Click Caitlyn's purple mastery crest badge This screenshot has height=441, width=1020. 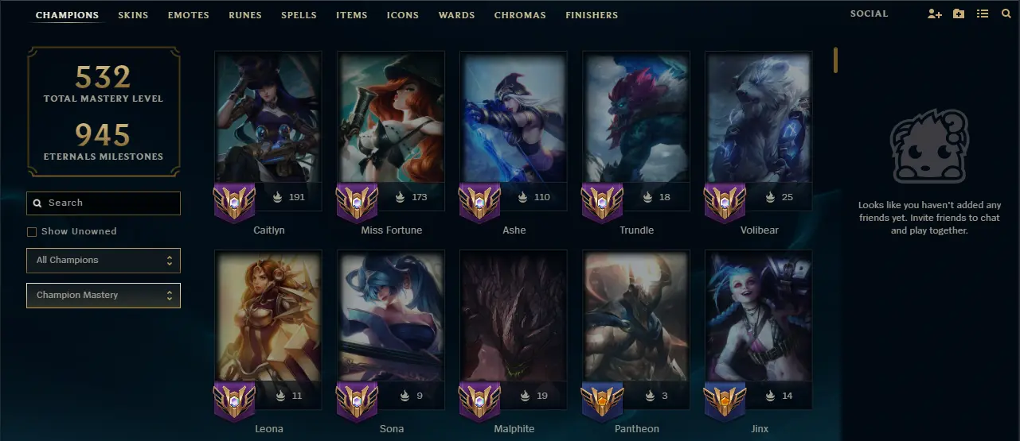click(x=234, y=203)
